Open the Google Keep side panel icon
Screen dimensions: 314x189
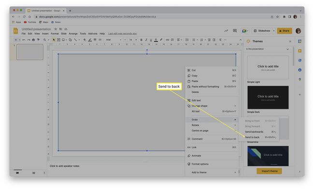point(300,51)
